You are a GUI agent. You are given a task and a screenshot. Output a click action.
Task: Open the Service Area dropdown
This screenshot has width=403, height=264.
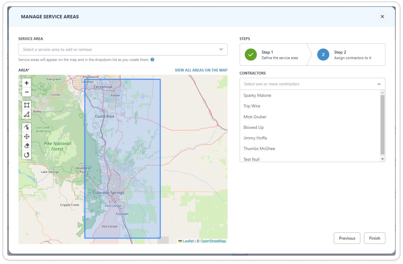(123, 49)
